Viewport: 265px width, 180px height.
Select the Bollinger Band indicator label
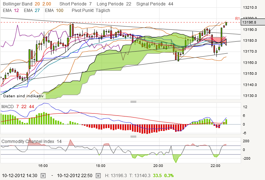17,4
